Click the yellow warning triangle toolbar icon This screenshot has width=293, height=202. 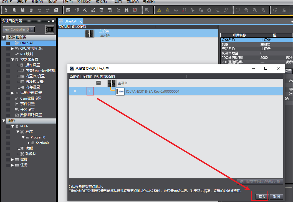tap(159, 10)
